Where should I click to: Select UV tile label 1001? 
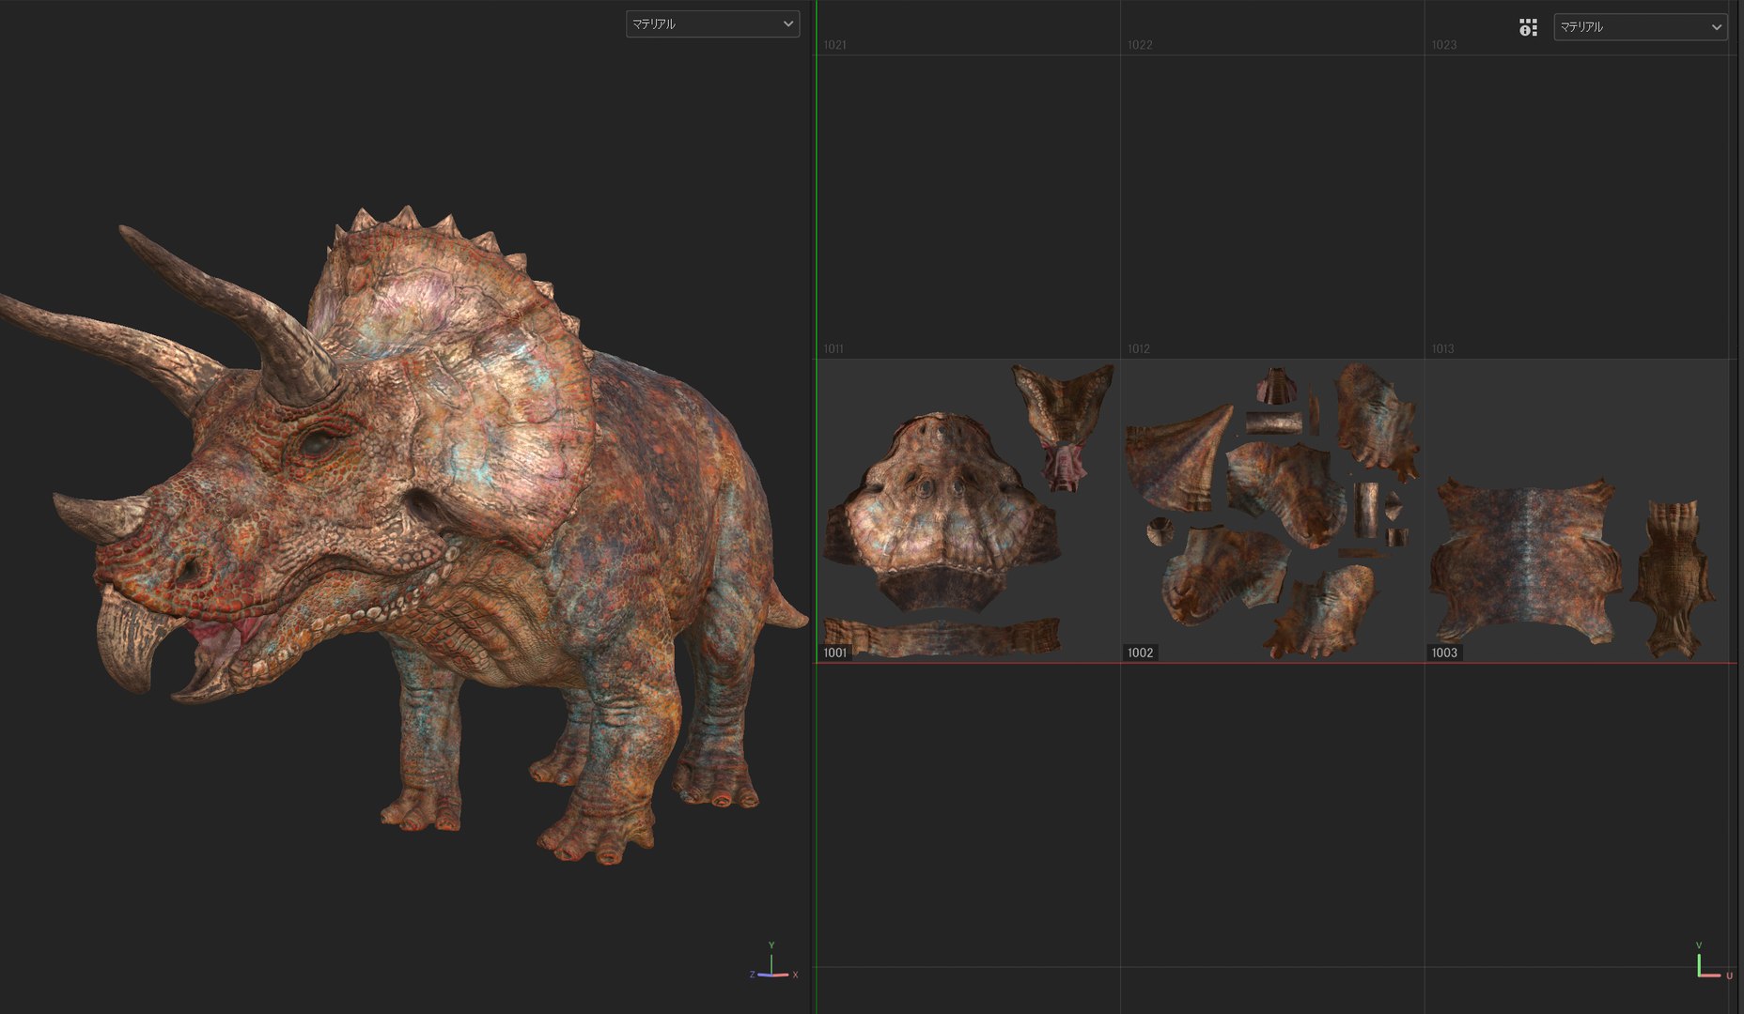[834, 653]
